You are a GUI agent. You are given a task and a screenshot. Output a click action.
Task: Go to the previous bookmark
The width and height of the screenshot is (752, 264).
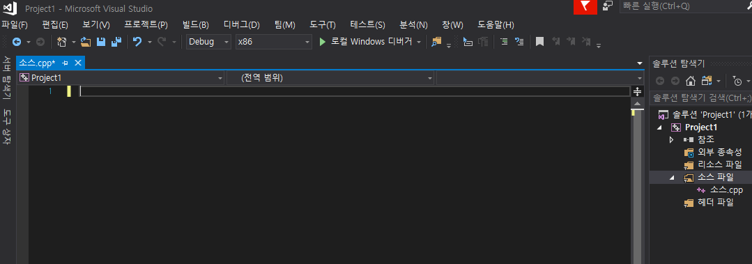pyautogui.click(x=556, y=42)
